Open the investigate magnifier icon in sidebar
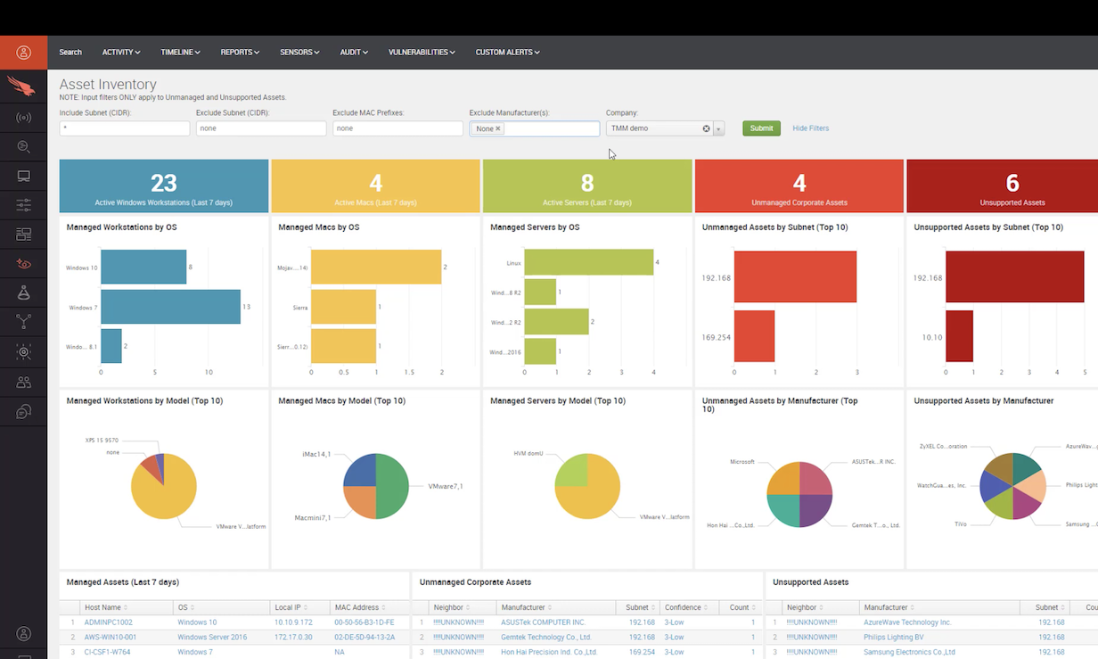This screenshot has height=659, width=1098. tap(23, 147)
